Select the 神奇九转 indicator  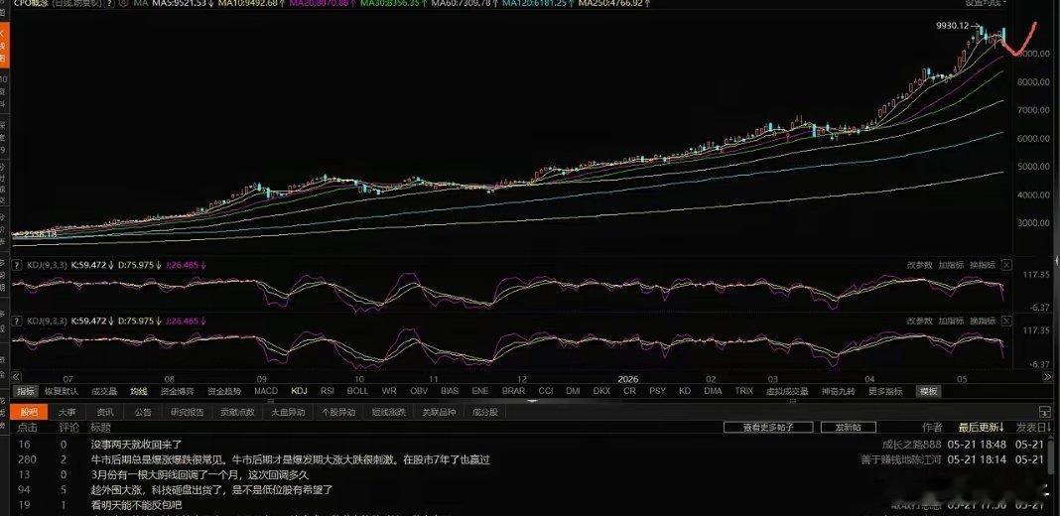pyautogui.click(x=839, y=391)
